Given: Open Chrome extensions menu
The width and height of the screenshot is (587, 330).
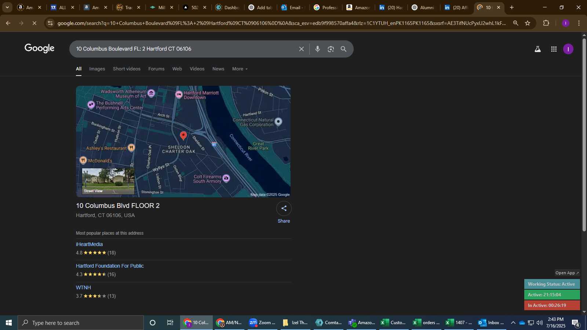Looking at the screenshot, I should point(546,23).
